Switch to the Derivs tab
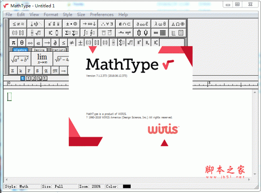This screenshot has height=193, width=261. (x=39, y=50)
